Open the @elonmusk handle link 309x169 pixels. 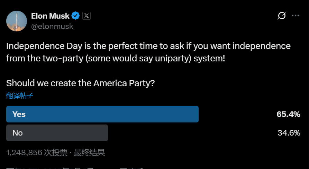tap(52, 26)
